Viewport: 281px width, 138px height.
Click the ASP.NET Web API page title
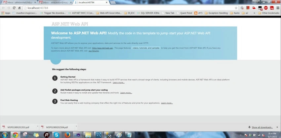(x=70, y=24)
